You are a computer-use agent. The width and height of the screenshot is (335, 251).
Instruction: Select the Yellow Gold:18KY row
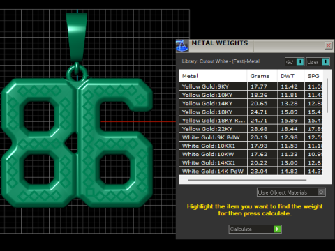point(251,112)
